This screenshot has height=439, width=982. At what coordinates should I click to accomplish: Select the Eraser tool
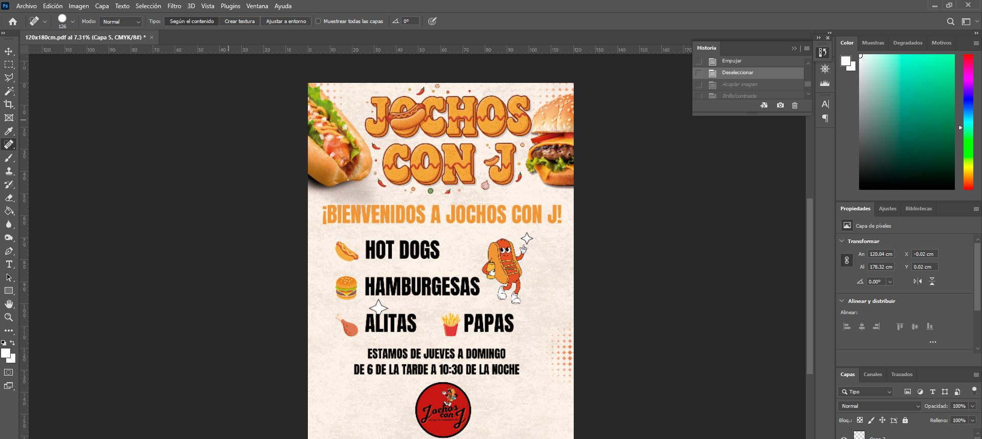[9, 197]
